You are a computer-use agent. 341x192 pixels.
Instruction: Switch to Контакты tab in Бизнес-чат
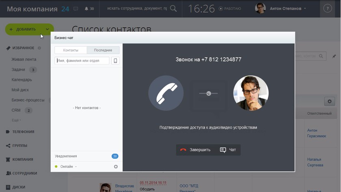(71, 50)
